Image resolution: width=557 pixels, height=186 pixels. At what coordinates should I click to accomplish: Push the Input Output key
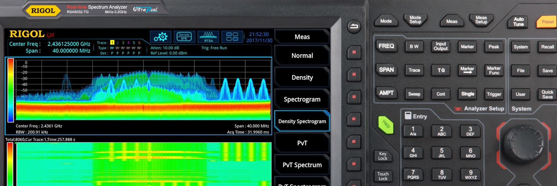(441, 46)
